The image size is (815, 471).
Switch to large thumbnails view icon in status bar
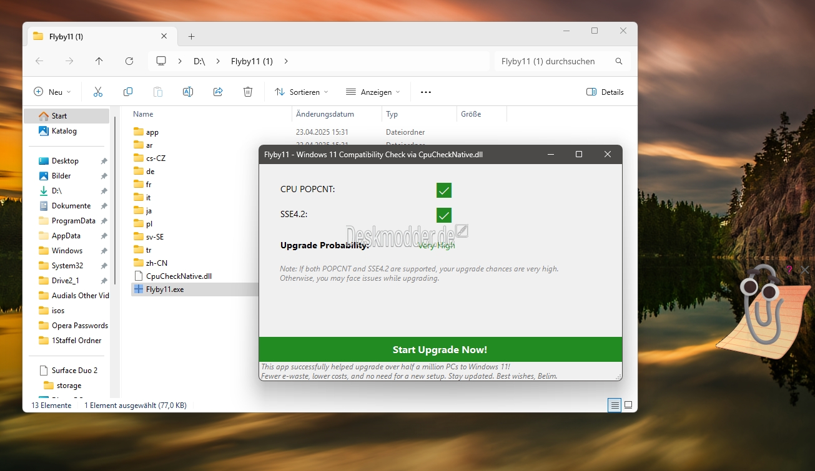tap(628, 405)
